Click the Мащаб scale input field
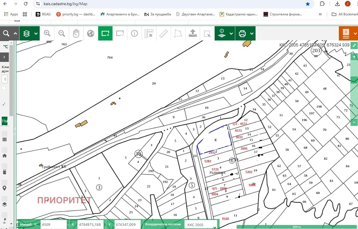 click(x=53, y=224)
